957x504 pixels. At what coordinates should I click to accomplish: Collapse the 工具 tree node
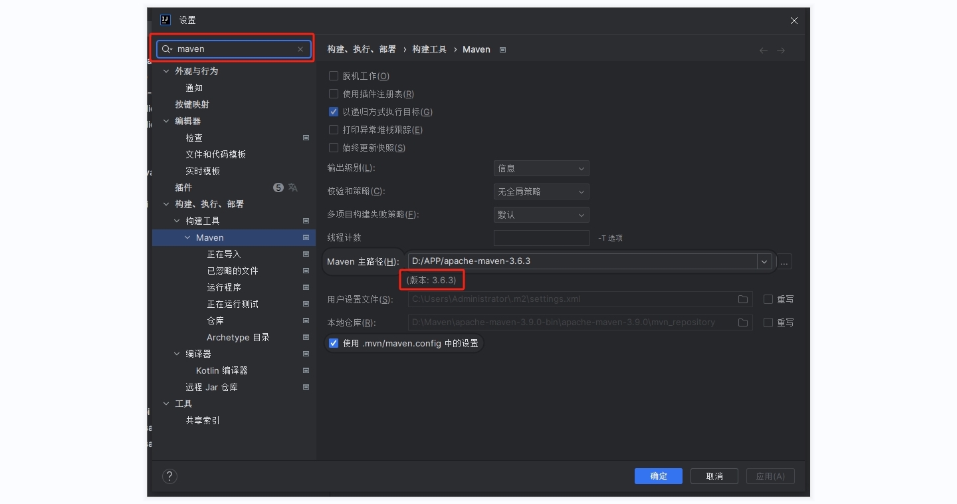(166, 404)
